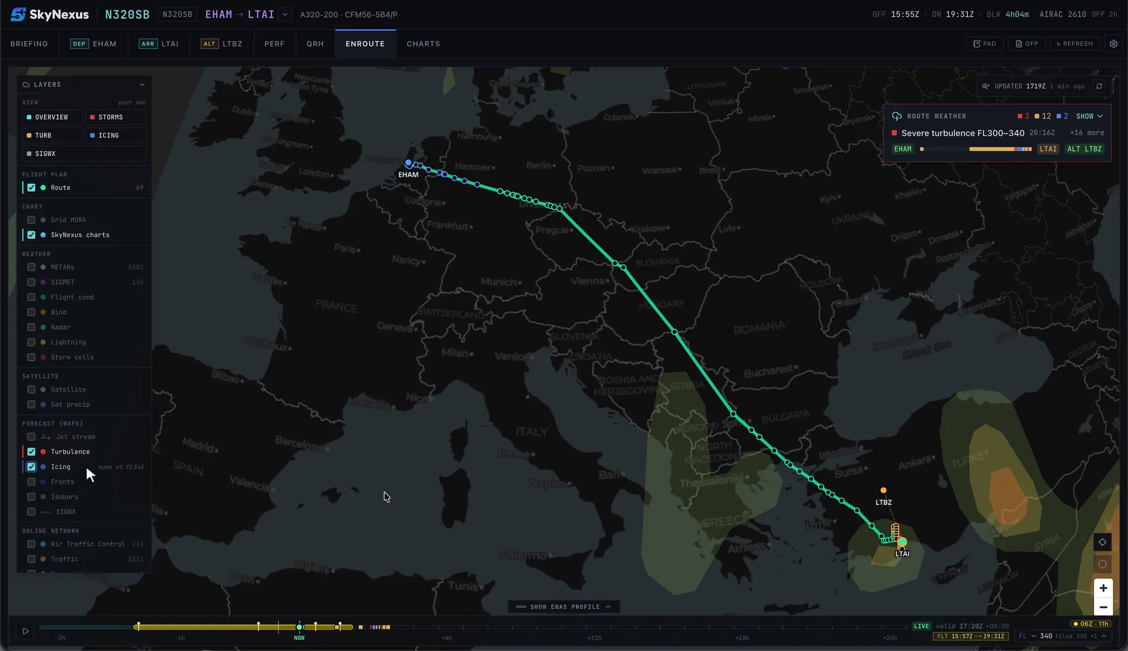Image resolution: width=1128 pixels, height=651 pixels.
Task: Click the Route Weather storm cloud icon
Action: (x=897, y=116)
